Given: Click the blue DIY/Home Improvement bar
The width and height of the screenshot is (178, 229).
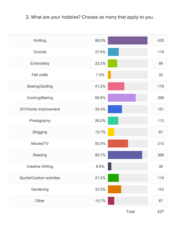Looking at the screenshot, I should coord(115,109).
